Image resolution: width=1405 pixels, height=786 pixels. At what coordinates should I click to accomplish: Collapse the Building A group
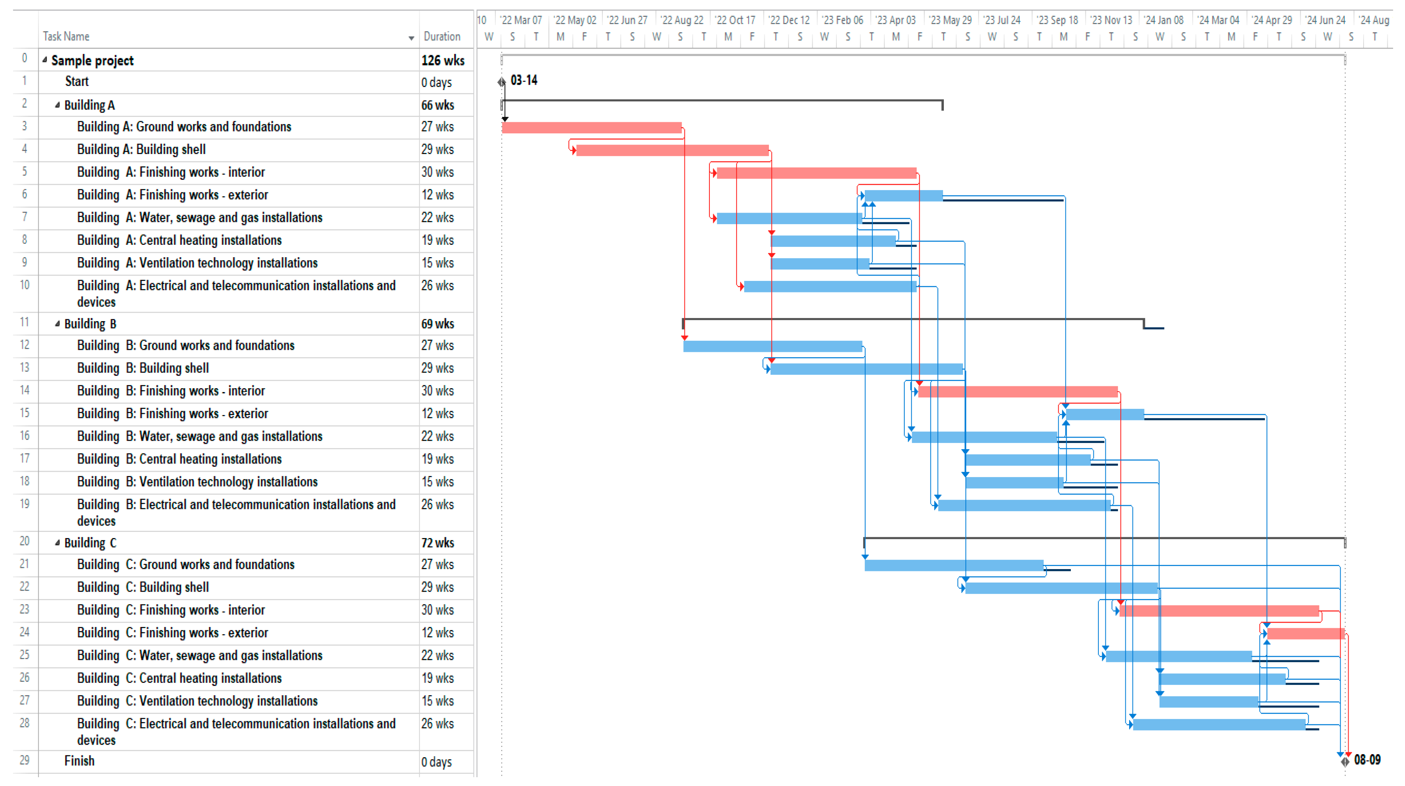click(x=57, y=105)
